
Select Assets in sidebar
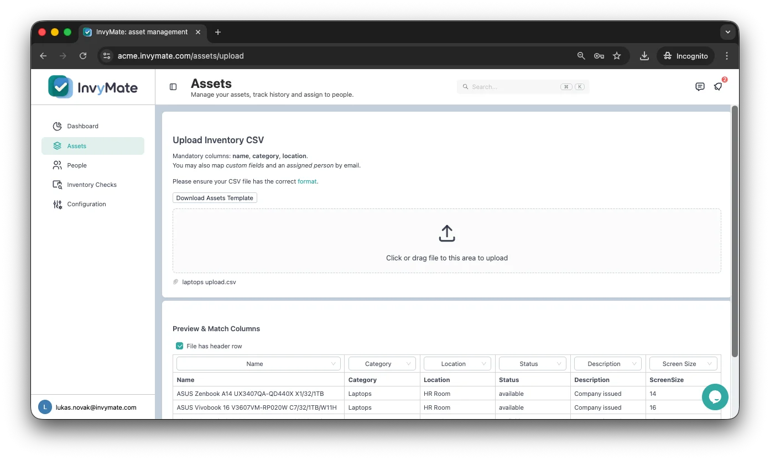tap(93, 146)
